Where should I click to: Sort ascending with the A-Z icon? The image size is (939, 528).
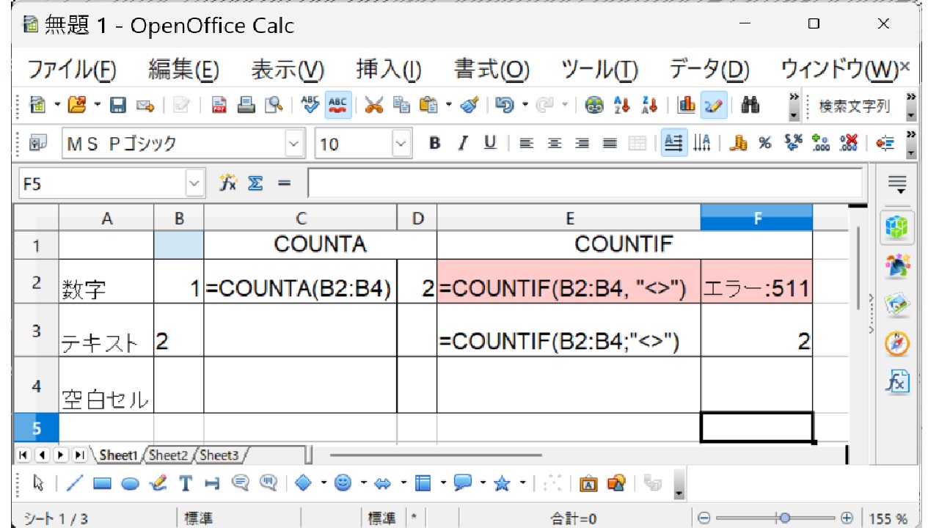[621, 106]
